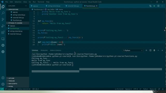Open the Run menu

[x=34, y=2]
